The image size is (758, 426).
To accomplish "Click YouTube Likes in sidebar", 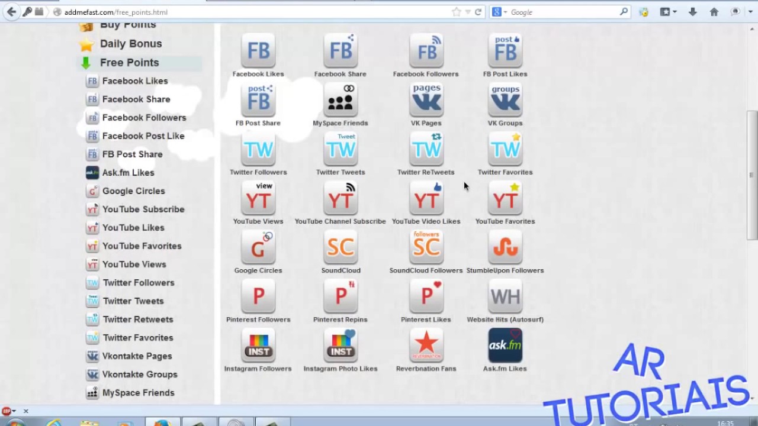I will (x=133, y=228).
